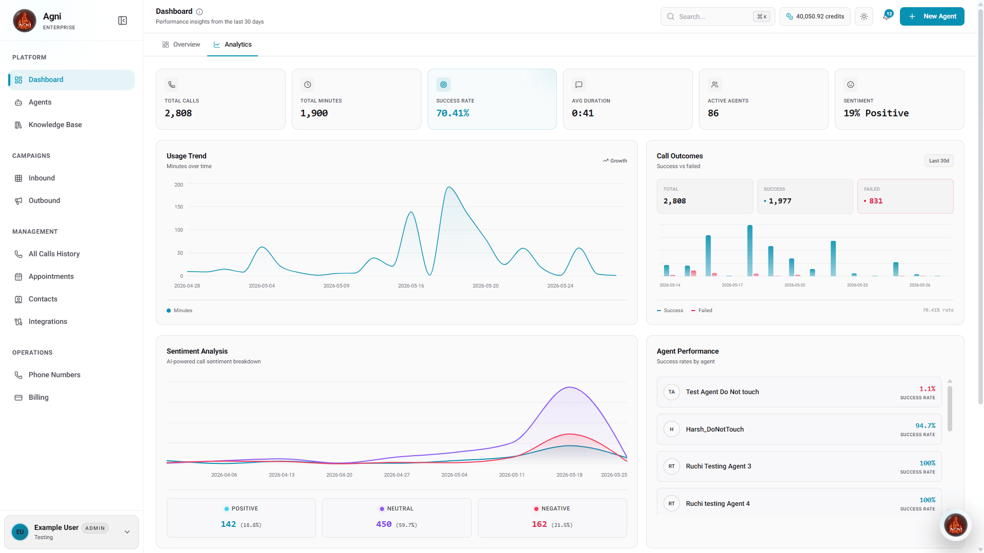Image resolution: width=984 pixels, height=553 pixels.
Task: Select Ruchi testing Agent 4 row
Action: [799, 503]
